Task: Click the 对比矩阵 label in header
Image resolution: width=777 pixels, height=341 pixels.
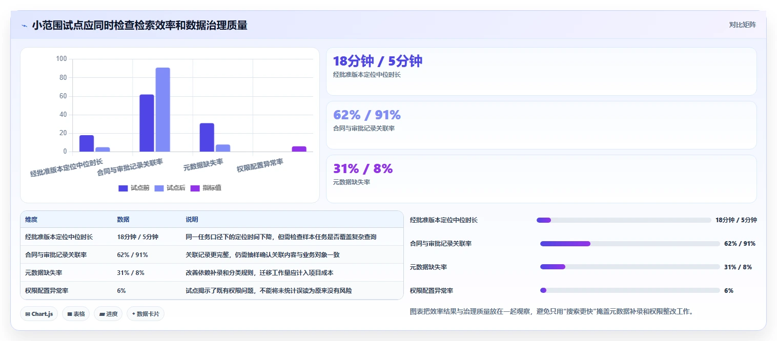Action: pos(742,25)
